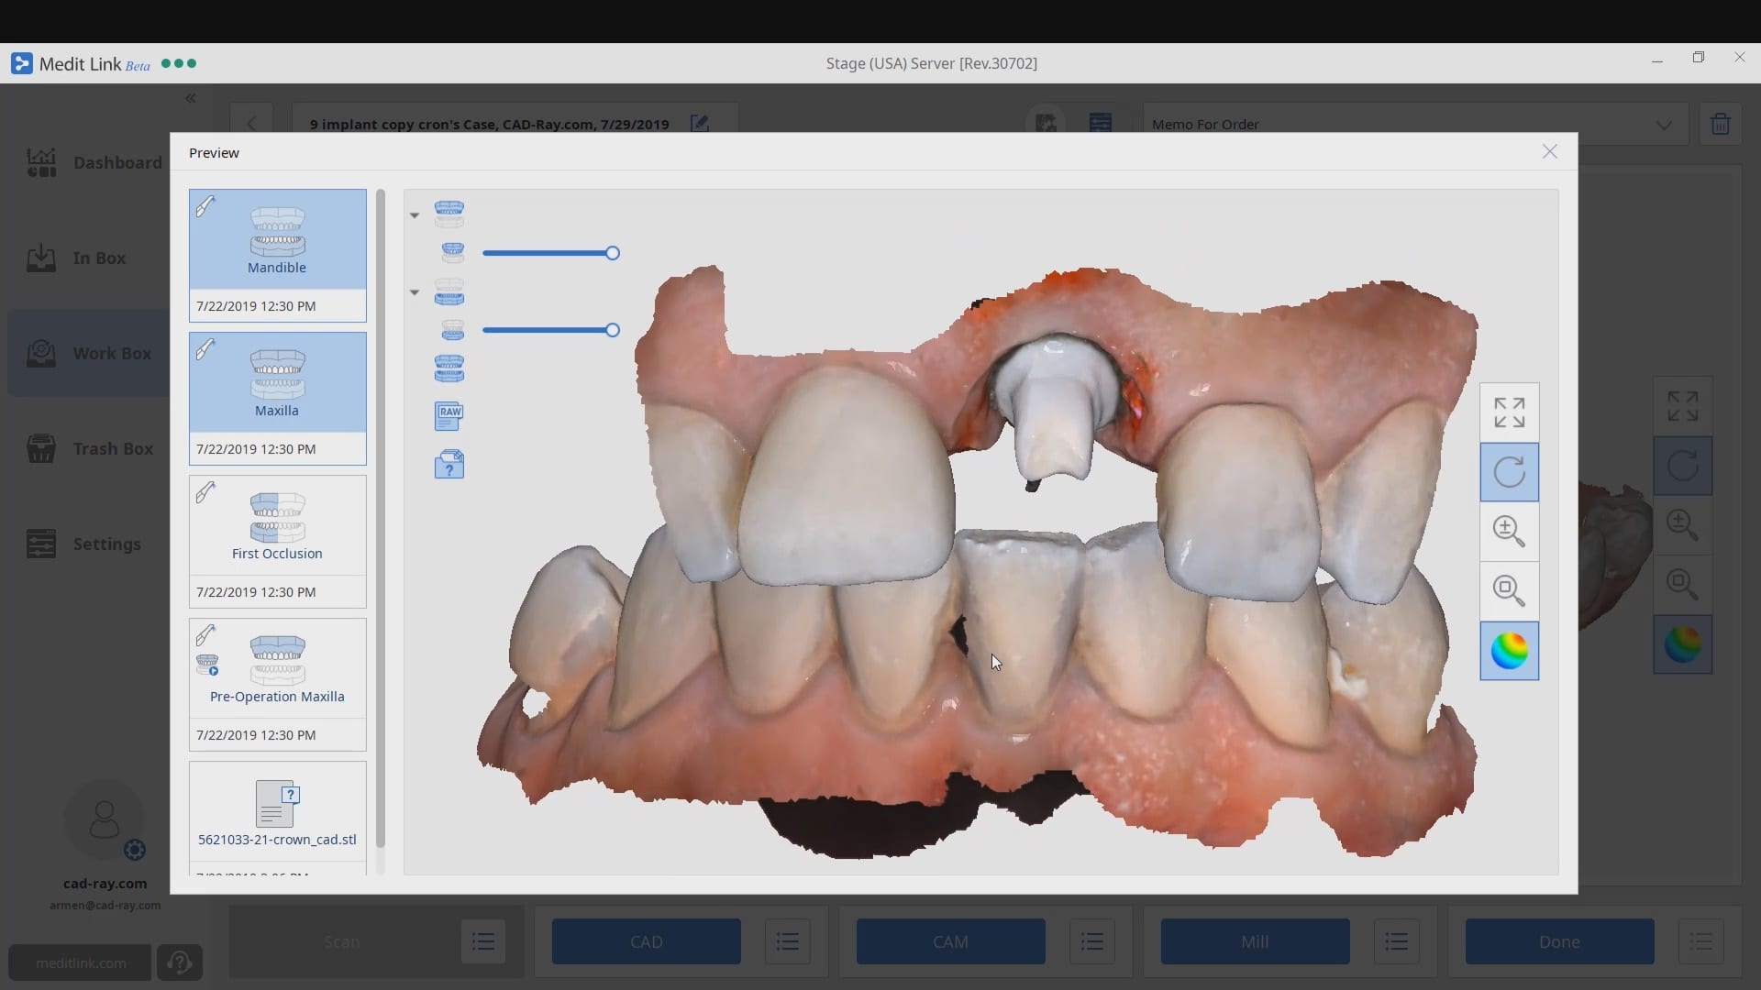The width and height of the screenshot is (1761, 990).
Task: Click the user profile avatar
Action: 105,819
